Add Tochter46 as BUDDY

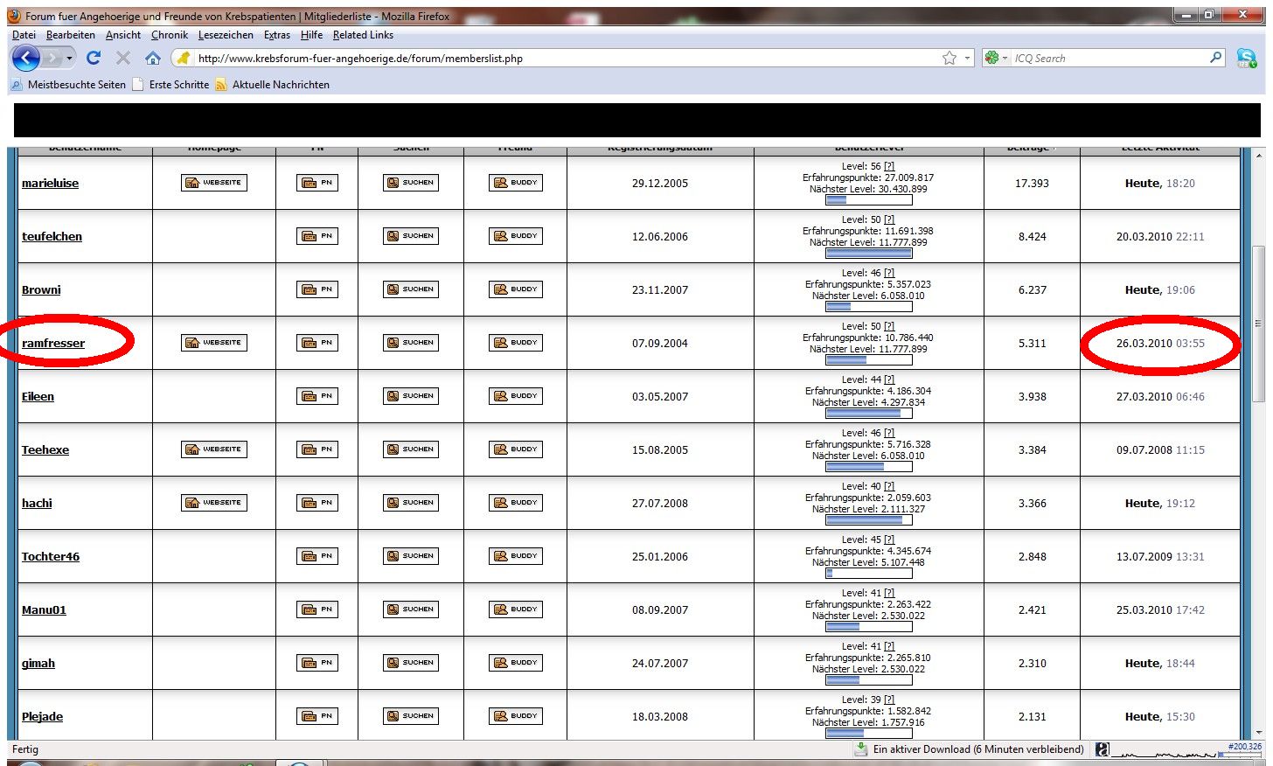515,556
